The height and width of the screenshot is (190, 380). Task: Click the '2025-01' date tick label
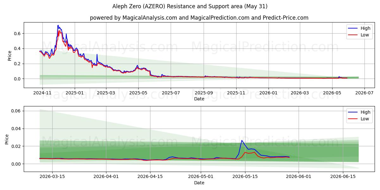(75, 93)
